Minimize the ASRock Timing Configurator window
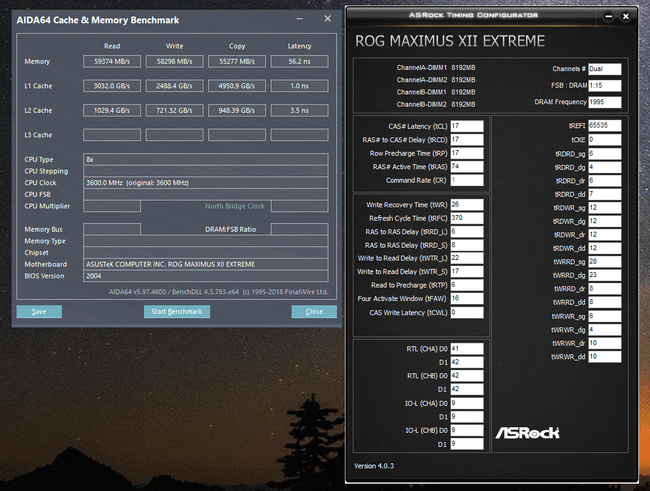This screenshot has width=650, height=491. (608, 17)
